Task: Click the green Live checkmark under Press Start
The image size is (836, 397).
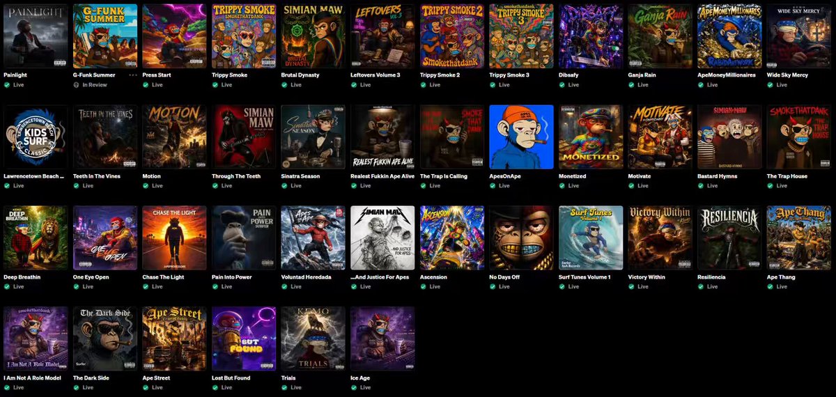Action: click(146, 85)
